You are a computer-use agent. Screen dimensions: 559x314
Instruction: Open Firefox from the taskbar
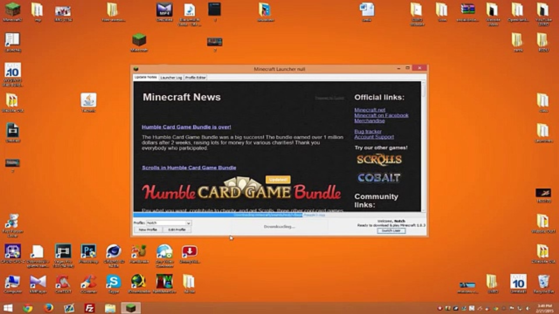point(48,308)
